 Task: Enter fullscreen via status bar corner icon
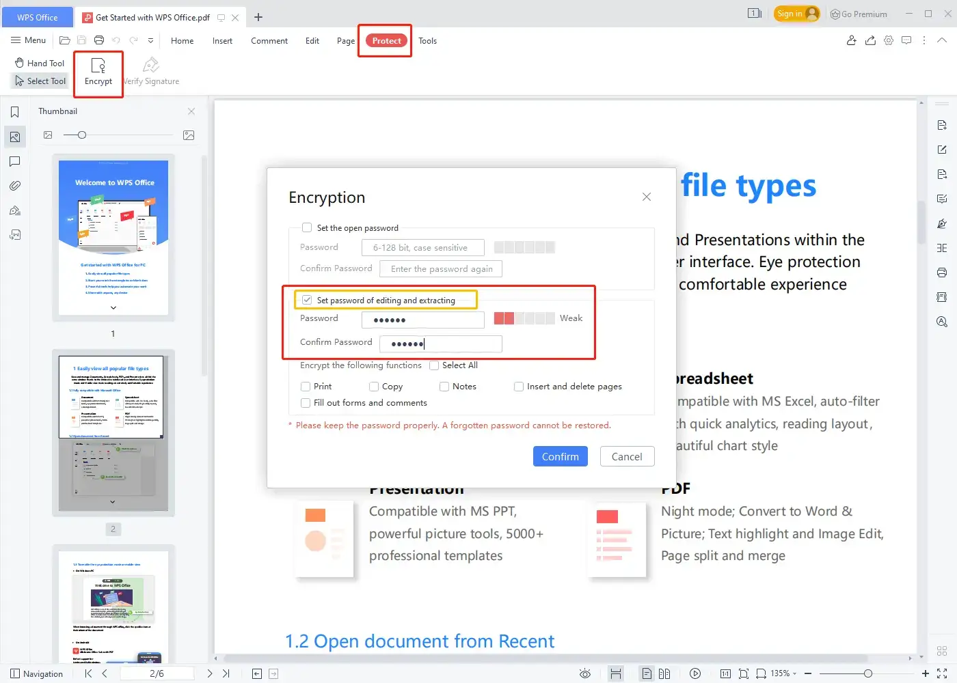pos(942,673)
